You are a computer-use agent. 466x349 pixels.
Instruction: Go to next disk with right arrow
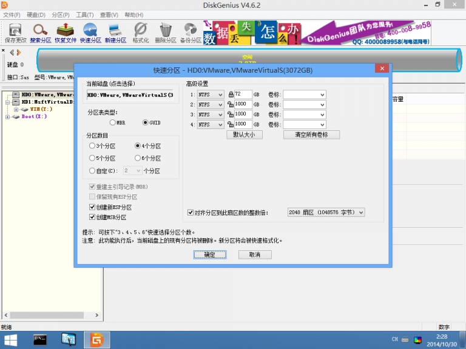click(19, 53)
